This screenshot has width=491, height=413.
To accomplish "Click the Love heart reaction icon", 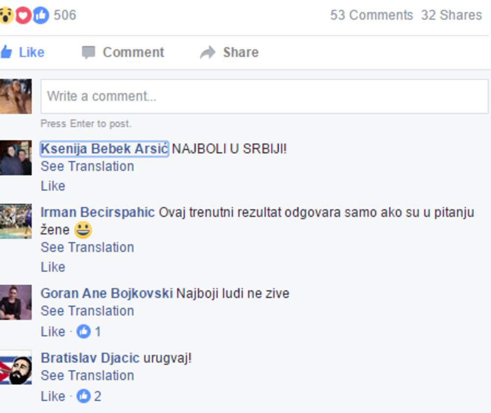I will click(x=23, y=15).
